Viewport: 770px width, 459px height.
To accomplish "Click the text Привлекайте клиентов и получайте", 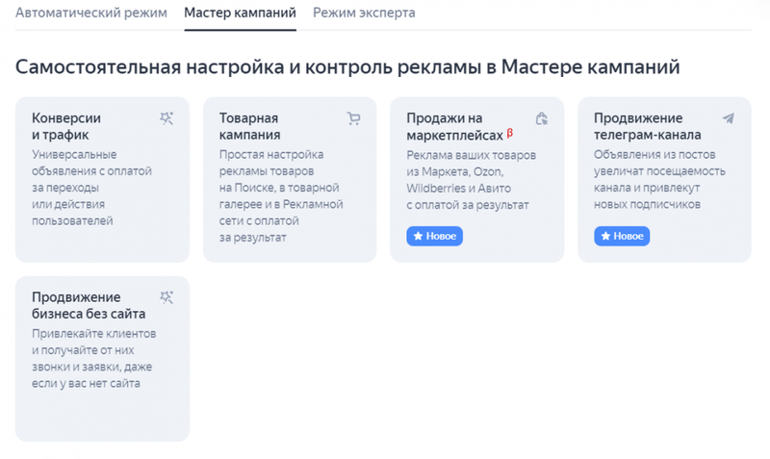I will tap(93, 358).
